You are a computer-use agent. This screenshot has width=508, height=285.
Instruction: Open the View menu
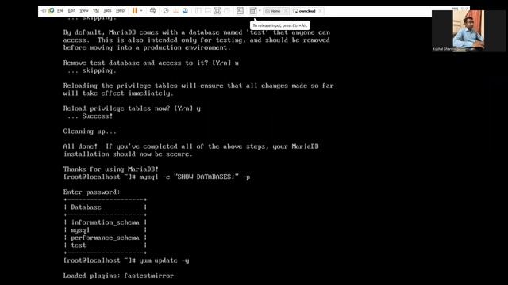click(84, 10)
